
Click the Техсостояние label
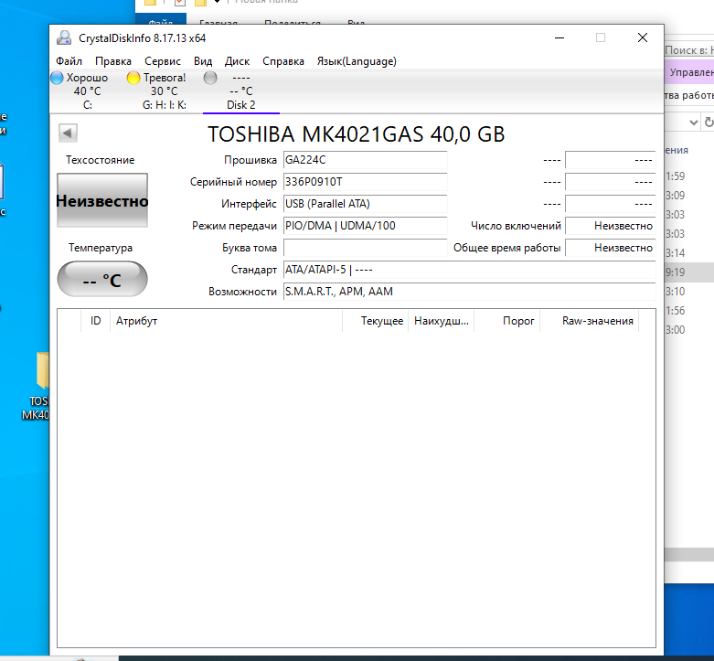(101, 160)
